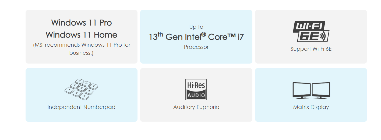Open the Windows 11 feature card
Viewport: 381px width, 140px height.
pos(82,37)
